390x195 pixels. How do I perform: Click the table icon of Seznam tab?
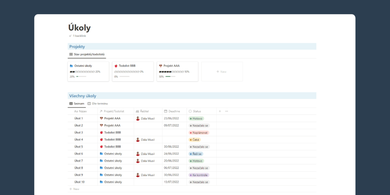(71, 104)
